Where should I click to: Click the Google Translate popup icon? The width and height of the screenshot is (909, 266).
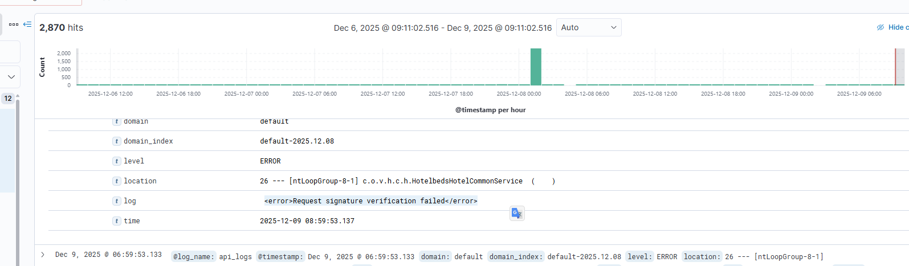point(517,213)
